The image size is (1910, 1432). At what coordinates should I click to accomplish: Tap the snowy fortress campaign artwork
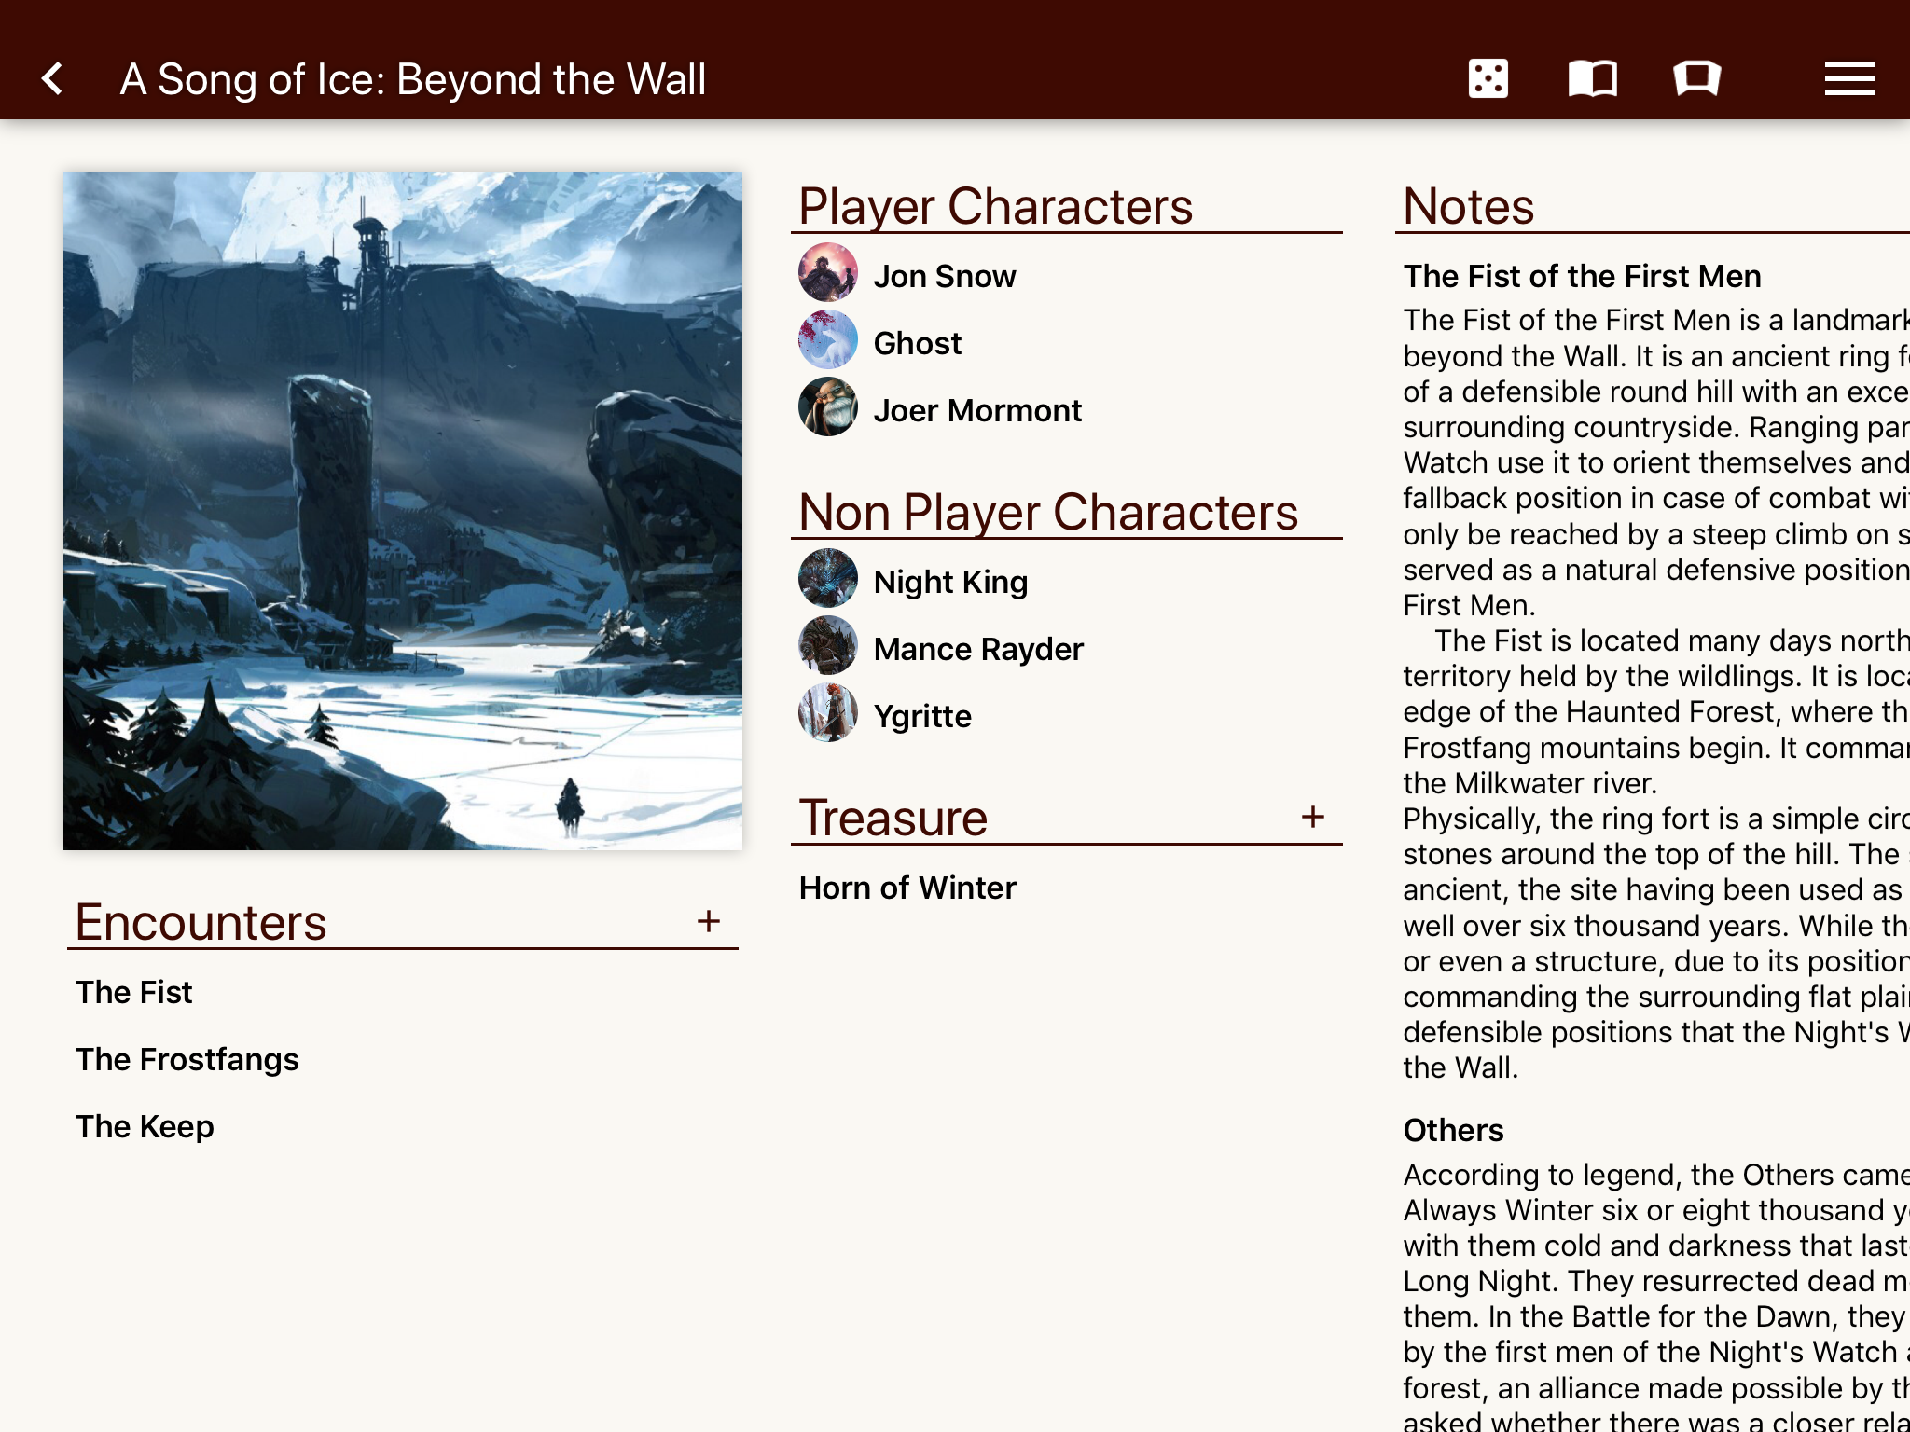(403, 510)
